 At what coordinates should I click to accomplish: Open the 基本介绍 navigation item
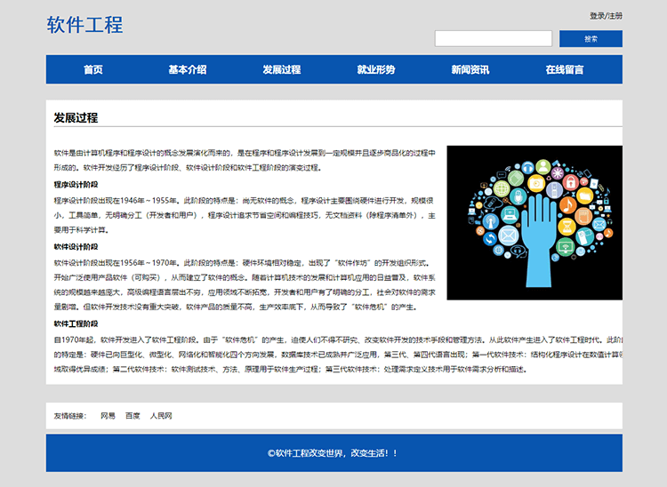pyautogui.click(x=188, y=70)
